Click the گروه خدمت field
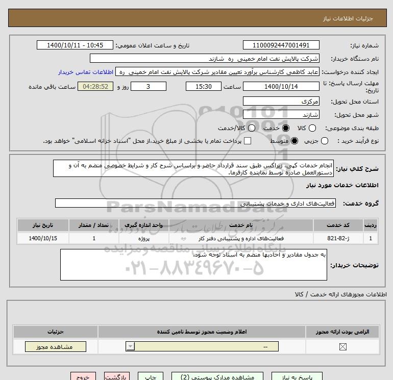The height and width of the screenshot is (380, 393). pyautogui.click(x=195, y=203)
